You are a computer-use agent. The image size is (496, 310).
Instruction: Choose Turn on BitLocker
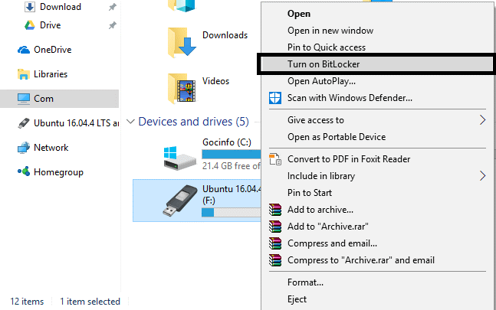click(x=323, y=64)
